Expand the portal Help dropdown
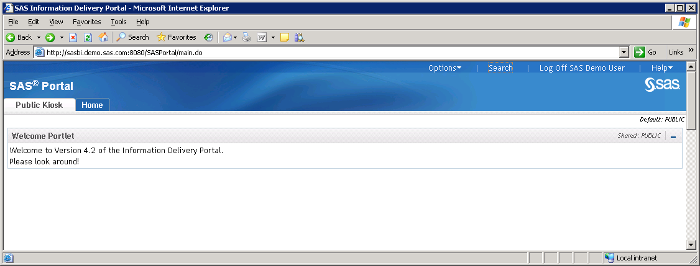 [x=661, y=68]
